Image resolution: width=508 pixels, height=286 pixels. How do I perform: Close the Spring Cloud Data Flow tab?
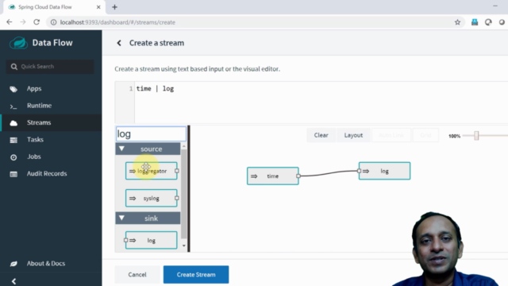pos(98,7)
